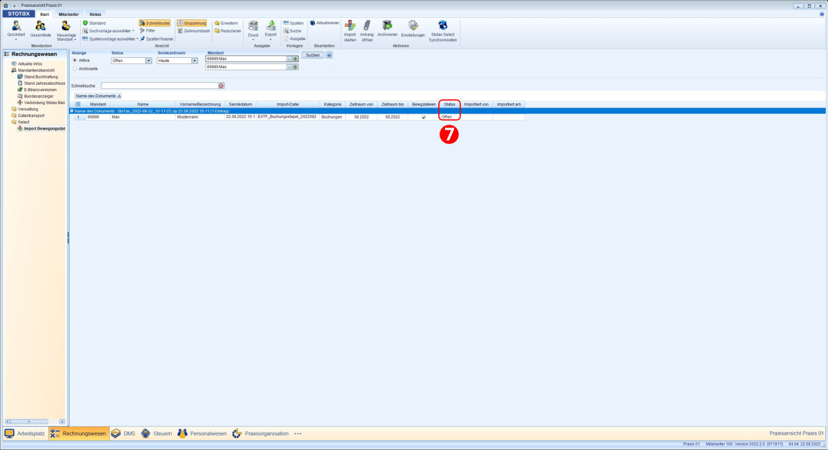Select the Archivierte radio button

pyautogui.click(x=75, y=69)
